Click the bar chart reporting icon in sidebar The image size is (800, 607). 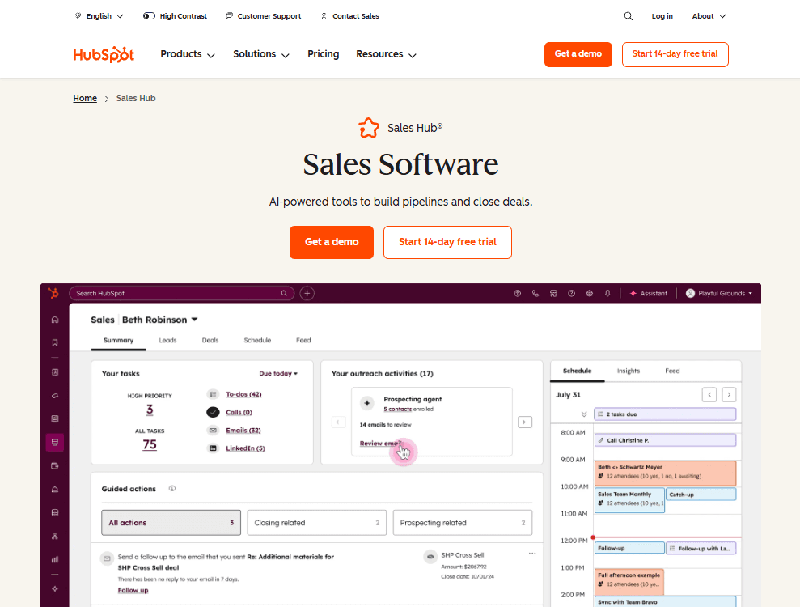pyautogui.click(x=54, y=559)
